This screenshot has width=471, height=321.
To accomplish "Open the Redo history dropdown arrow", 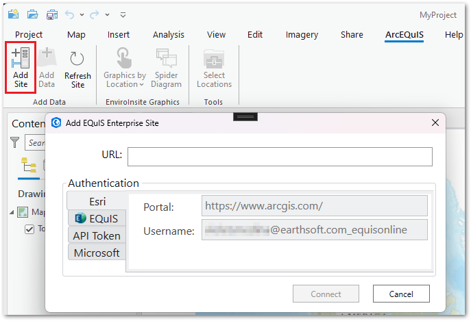I will (x=107, y=14).
